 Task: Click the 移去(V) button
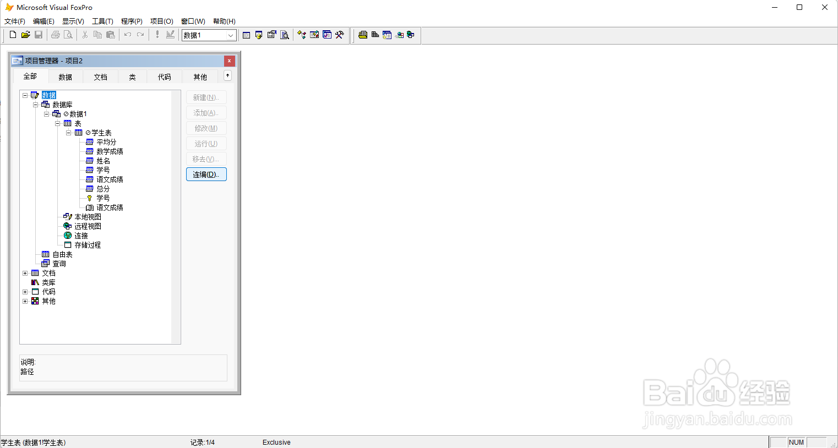pos(206,159)
